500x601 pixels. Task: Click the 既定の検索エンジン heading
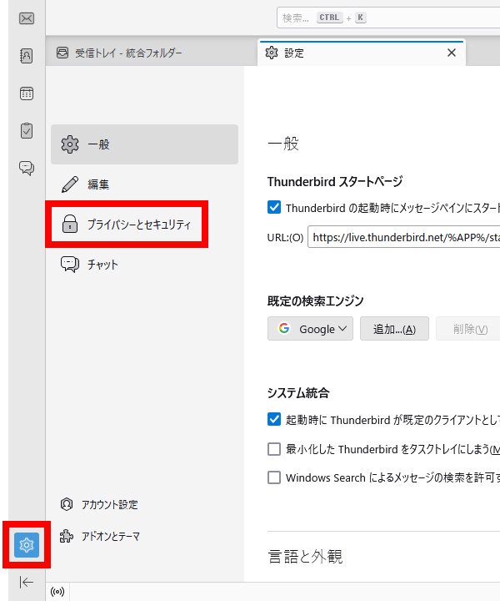[315, 300]
